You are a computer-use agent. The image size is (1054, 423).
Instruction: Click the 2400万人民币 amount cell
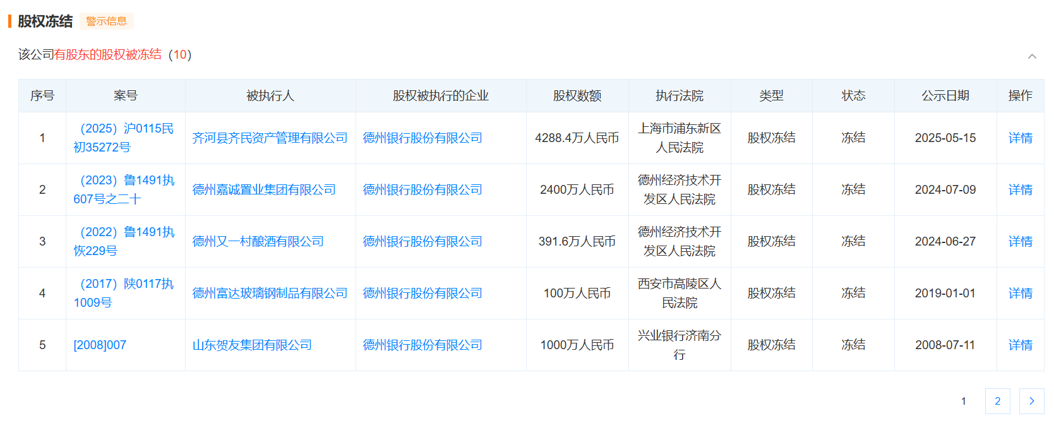pyautogui.click(x=577, y=189)
